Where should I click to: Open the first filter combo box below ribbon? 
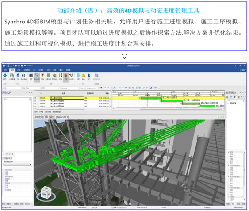click(12, 88)
